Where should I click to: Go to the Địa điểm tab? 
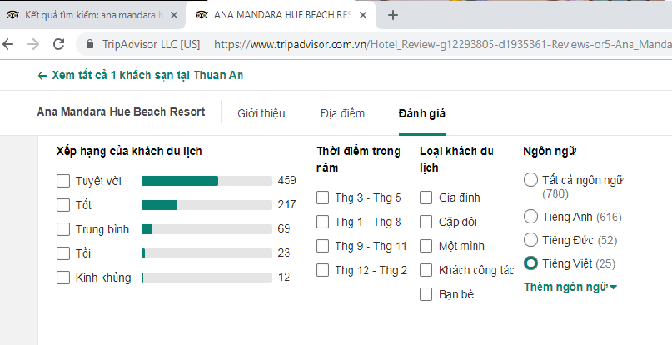tap(342, 113)
